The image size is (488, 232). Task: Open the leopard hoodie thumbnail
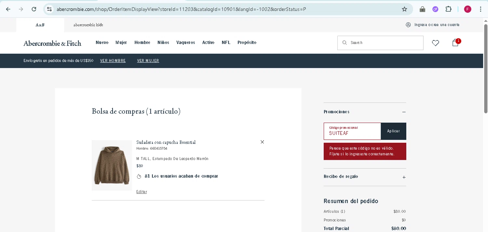112,165
